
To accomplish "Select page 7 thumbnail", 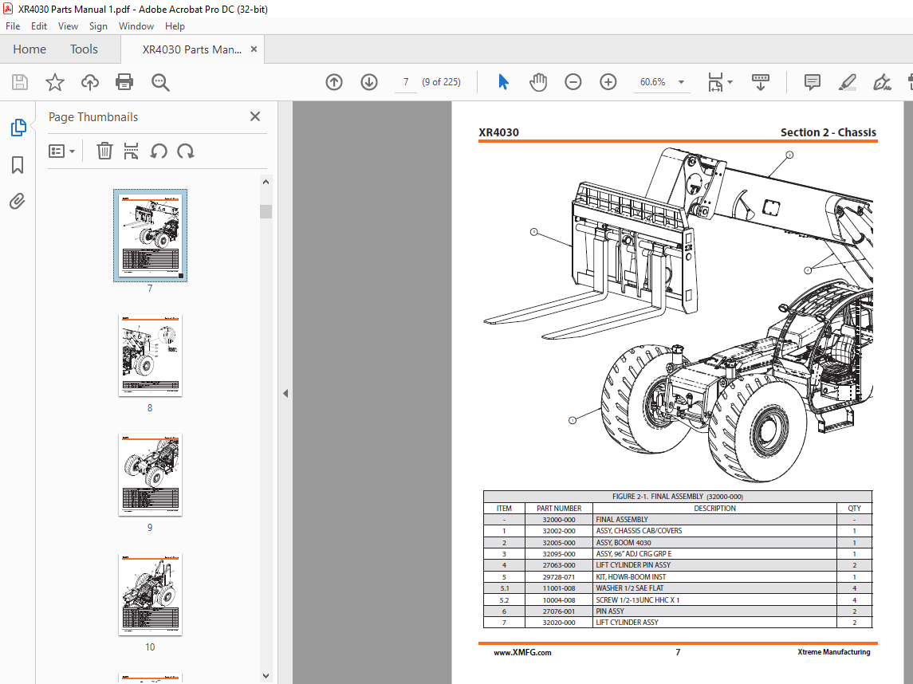I will pos(150,235).
